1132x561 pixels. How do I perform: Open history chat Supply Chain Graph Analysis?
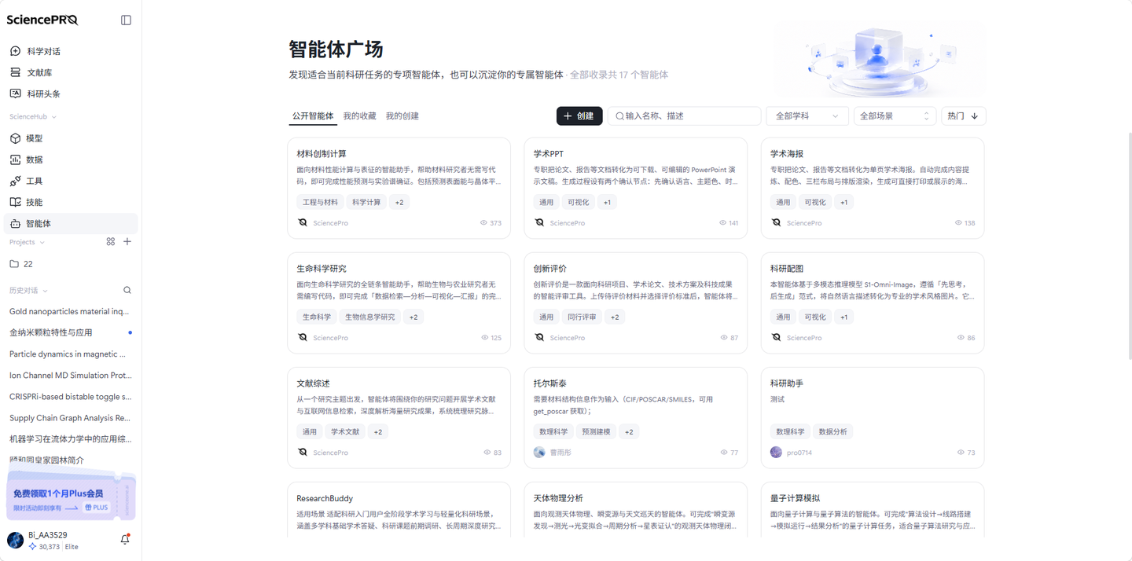[x=71, y=418]
